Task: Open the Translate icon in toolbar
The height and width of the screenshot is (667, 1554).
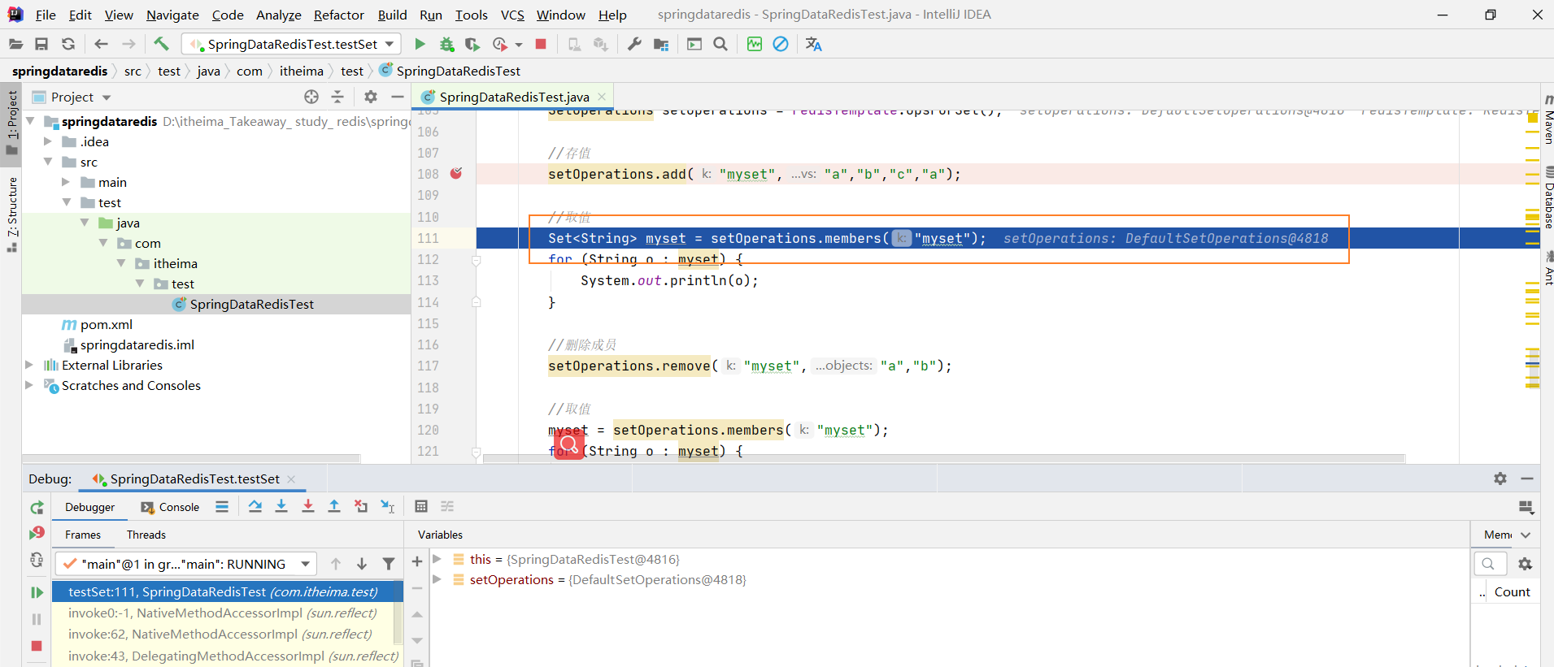Action: [x=813, y=44]
